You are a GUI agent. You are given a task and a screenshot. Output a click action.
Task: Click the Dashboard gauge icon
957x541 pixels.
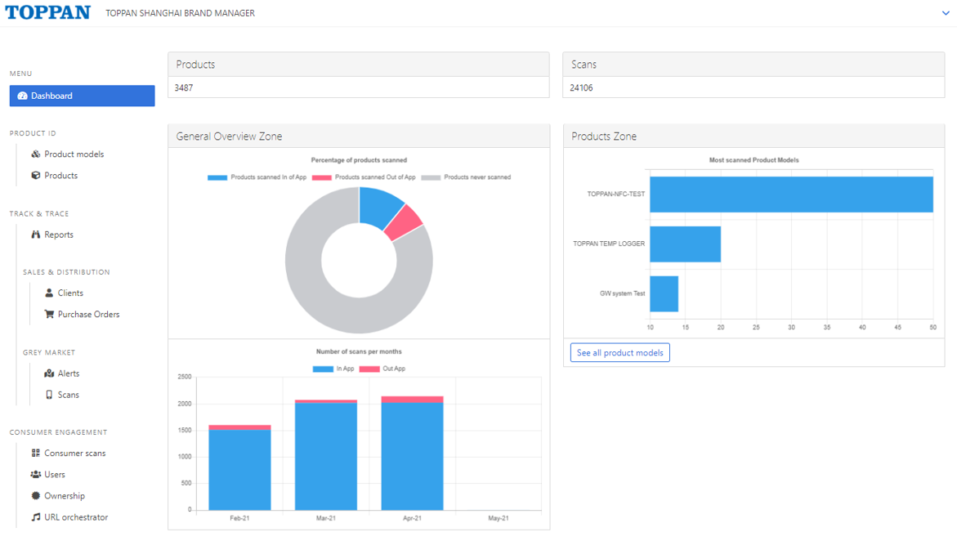coord(22,96)
